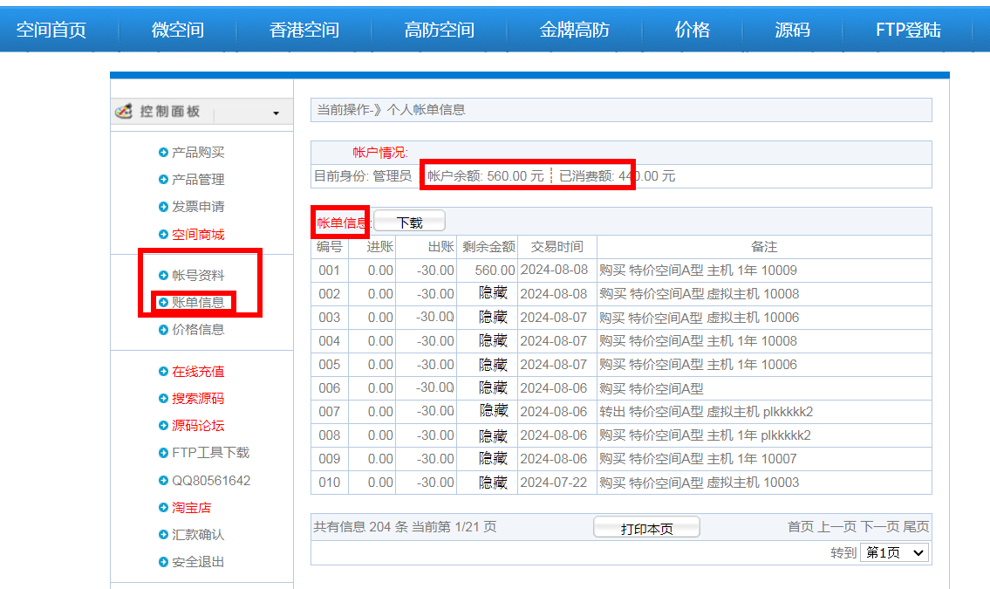Click bullet icon beside 发票申请
Viewport: 990px width, 589px height.
coord(163,207)
